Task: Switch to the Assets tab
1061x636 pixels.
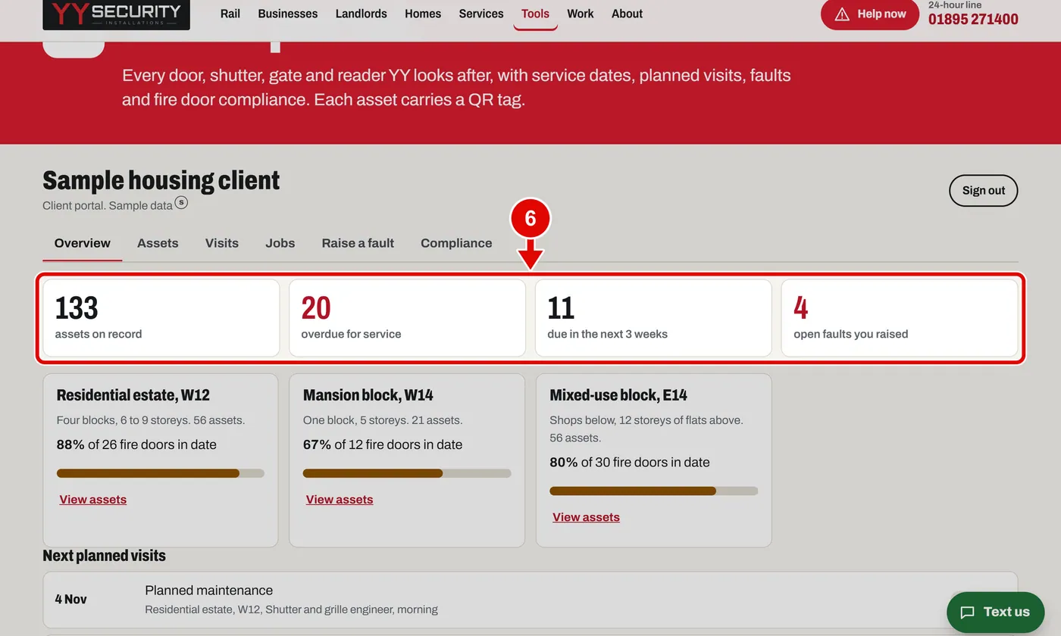Action: (x=158, y=244)
